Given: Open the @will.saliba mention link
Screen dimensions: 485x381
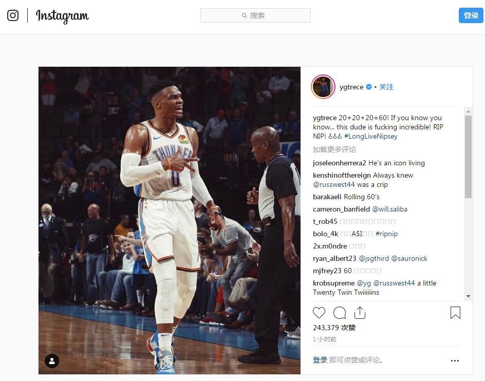Looking at the screenshot, I should click(390, 209).
